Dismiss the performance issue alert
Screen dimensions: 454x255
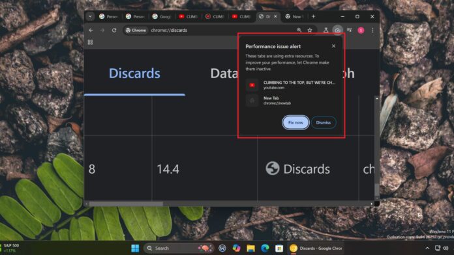324,122
